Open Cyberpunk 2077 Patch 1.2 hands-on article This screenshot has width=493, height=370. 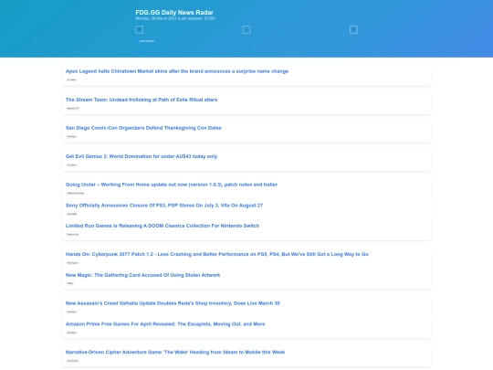click(217, 254)
